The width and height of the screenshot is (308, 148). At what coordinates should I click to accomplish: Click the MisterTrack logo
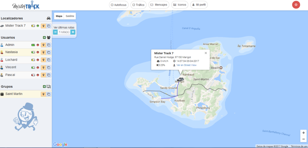pyautogui.click(x=26, y=5)
